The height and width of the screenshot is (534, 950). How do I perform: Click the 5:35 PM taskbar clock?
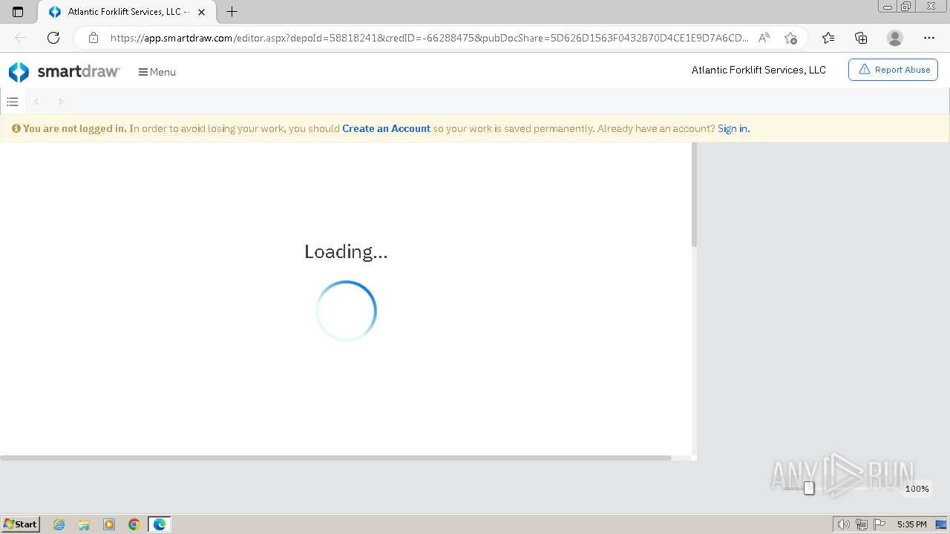point(911,524)
